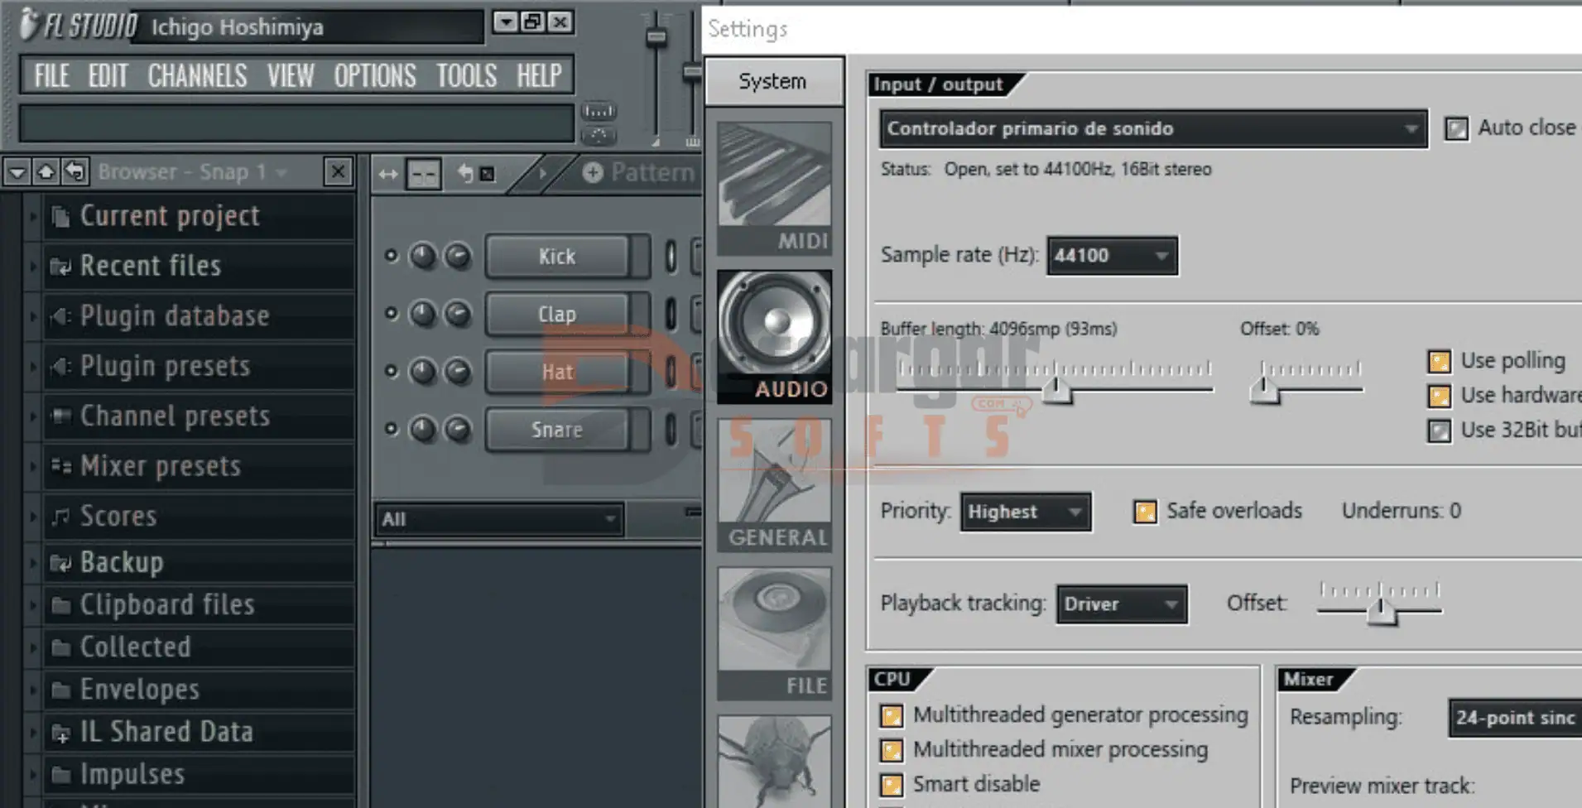1582x808 pixels.
Task: Toggle the Use polling checkbox
Action: coord(1440,362)
